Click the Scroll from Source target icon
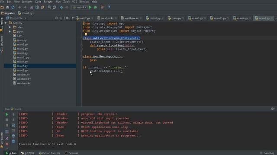277x155 pixels. pos(56,18)
